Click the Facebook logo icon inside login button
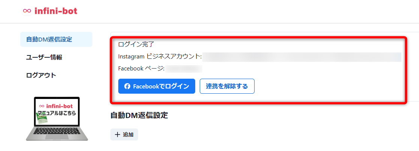 pos(127,86)
